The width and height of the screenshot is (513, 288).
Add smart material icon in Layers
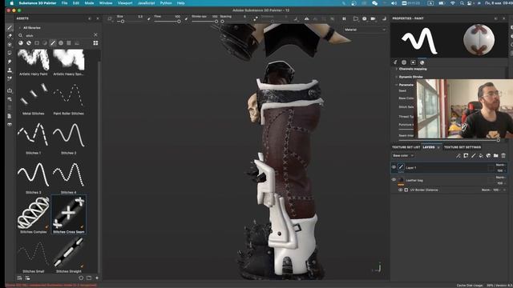(488, 156)
